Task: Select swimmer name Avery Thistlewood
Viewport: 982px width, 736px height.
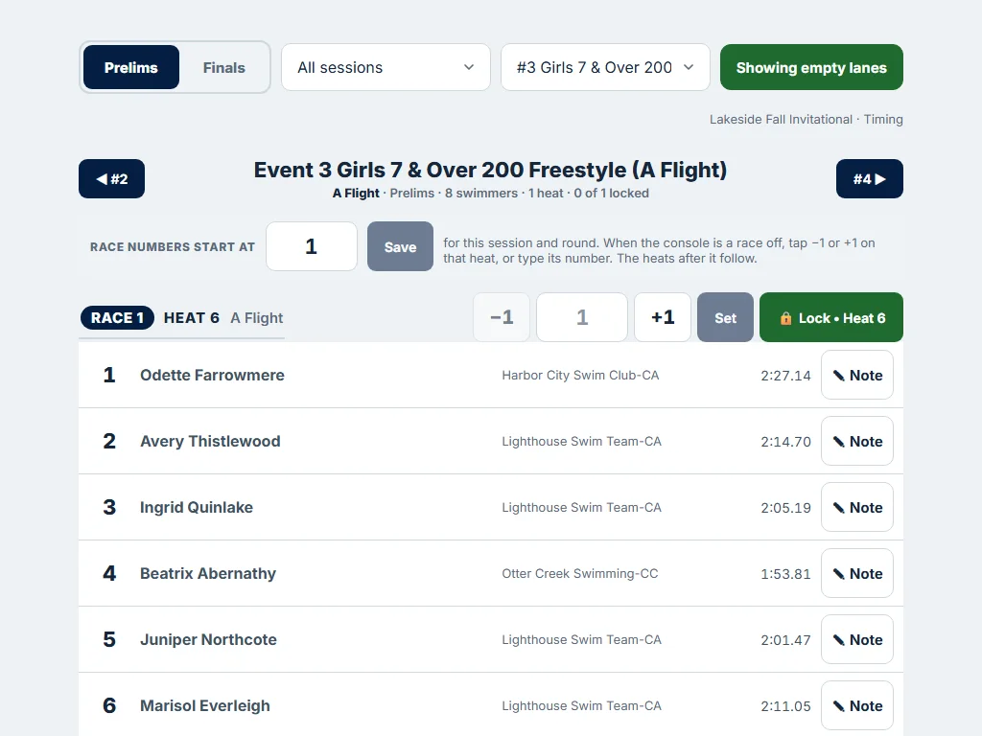Action: pos(210,441)
